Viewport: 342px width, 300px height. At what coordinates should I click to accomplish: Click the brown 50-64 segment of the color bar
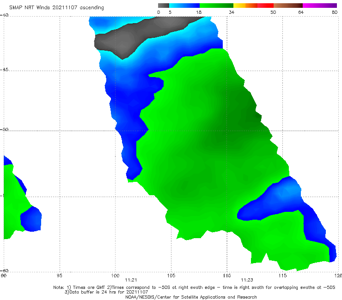(x=288, y=6)
